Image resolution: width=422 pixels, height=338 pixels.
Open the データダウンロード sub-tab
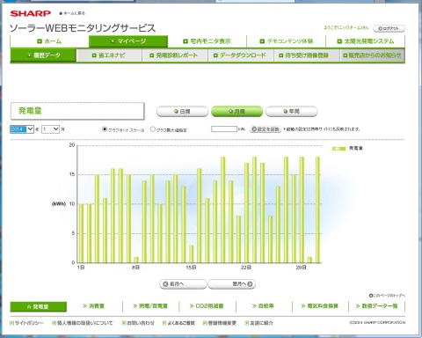click(x=240, y=55)
